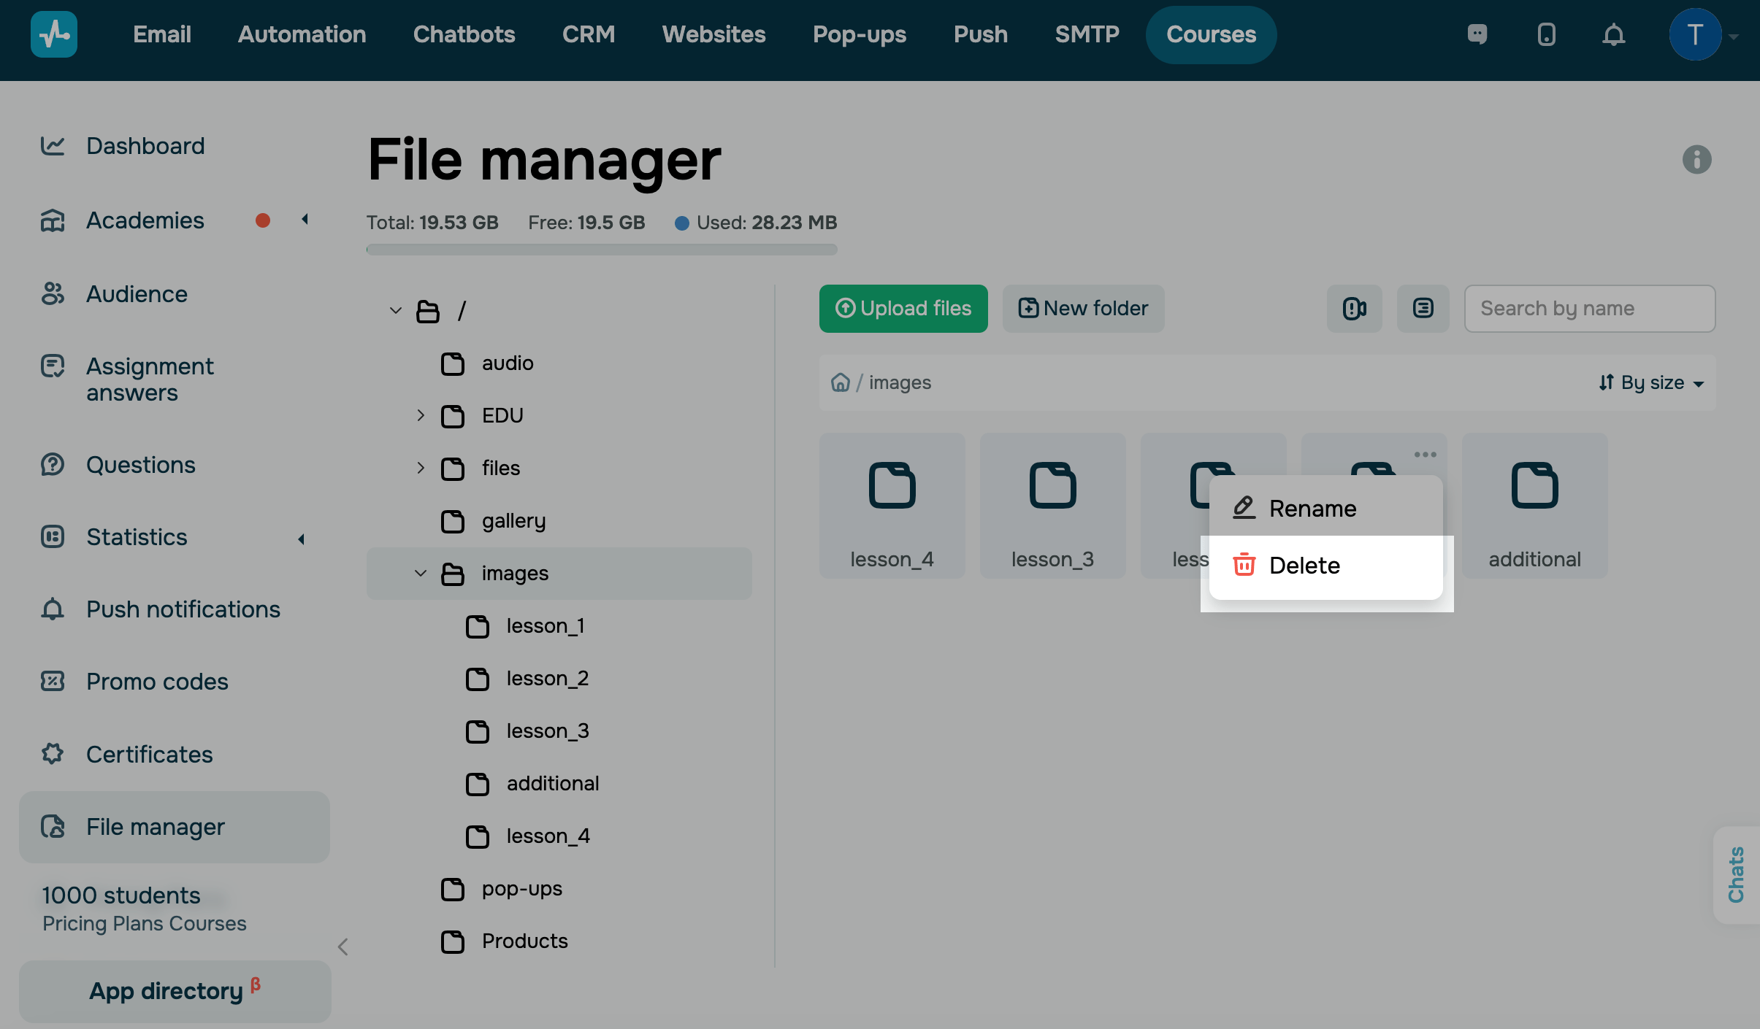Open three-dots menu on folder tile
Image resolution: width=1760 pixels, height=1029 pixels.
tap(1425, 455)
